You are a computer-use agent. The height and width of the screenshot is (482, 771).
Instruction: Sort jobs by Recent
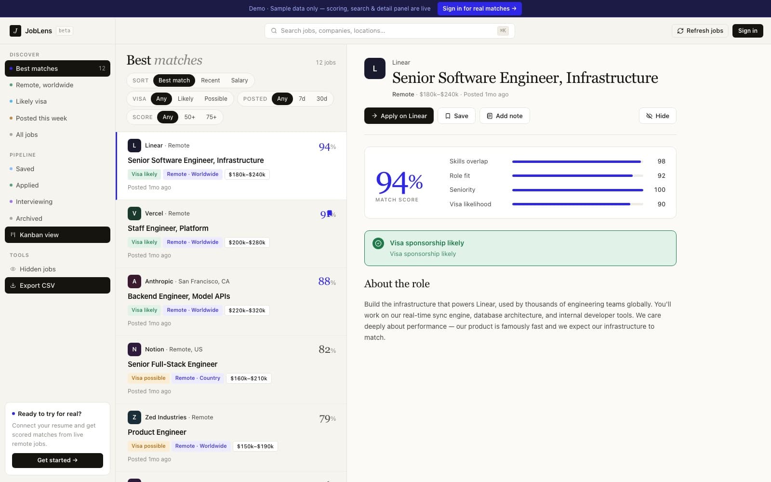click(210, 80)
